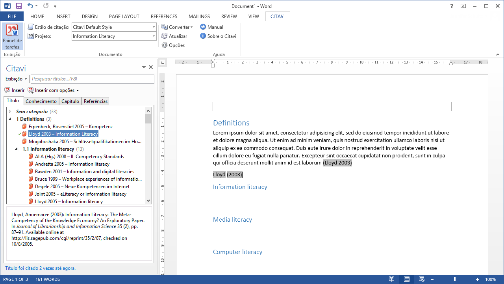The width and height of the screenshot is (504, 284).
Task: Switch to the PAGE LAYOUT ribbon tab
Action: tap(124, 17)
